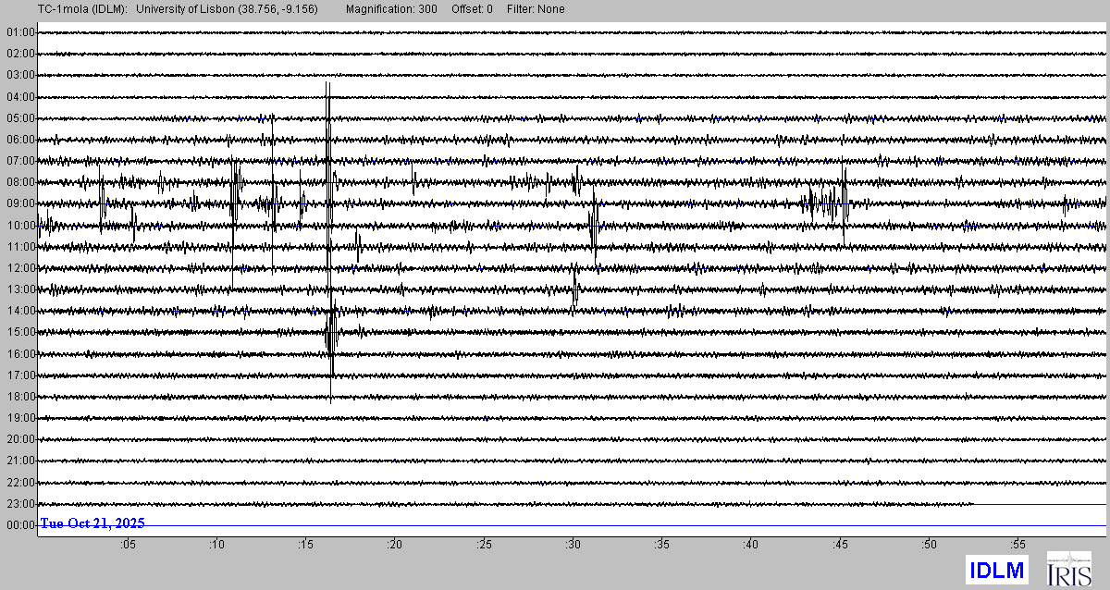Click the 23:00 hour row label
This screenshot has width=1110, height=590.
coord(19,504)
